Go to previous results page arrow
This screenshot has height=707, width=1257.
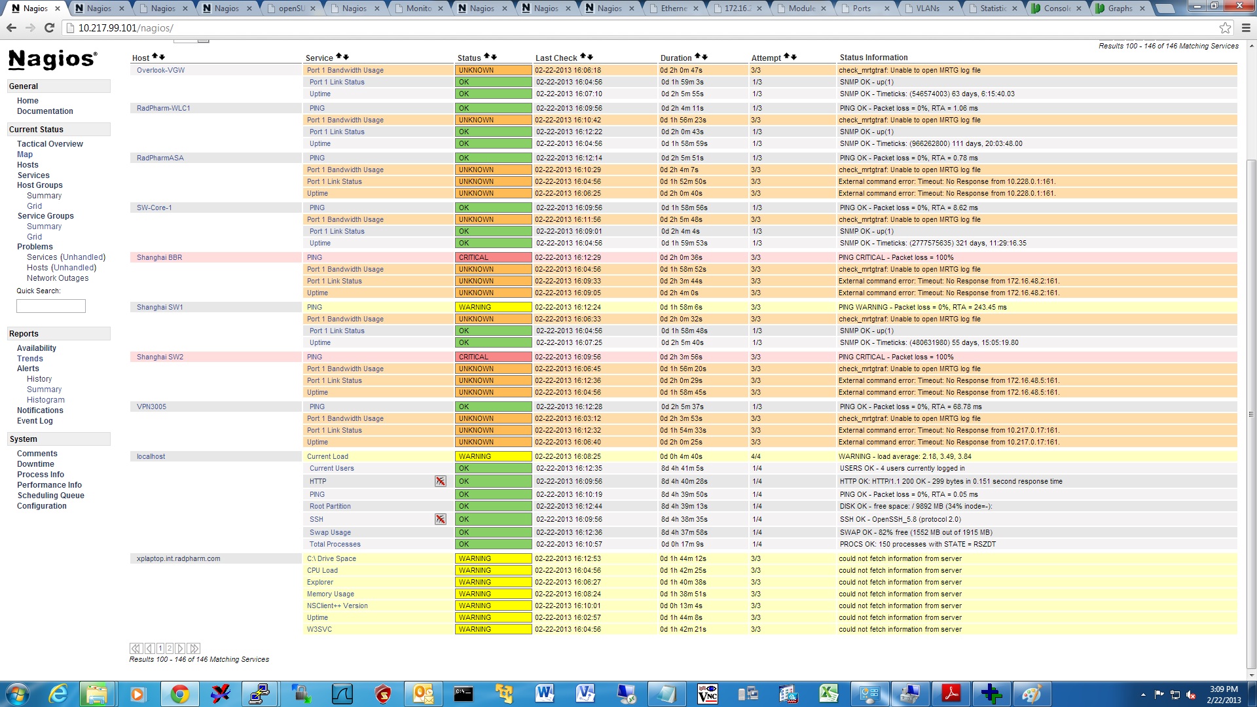[150, 648]
